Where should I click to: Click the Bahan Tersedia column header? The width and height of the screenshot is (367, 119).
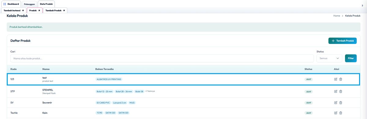[x=104, y=69]
